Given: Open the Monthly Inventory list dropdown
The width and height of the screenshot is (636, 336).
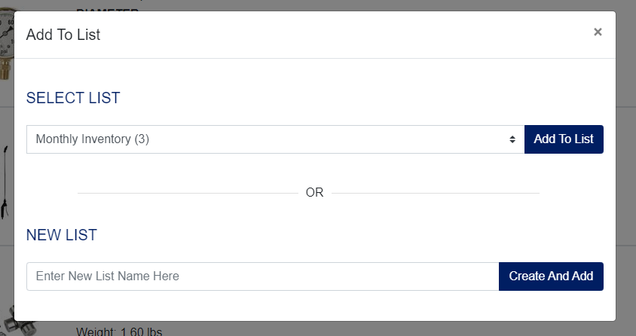Looking at the screenshot, I should [275, 139].
